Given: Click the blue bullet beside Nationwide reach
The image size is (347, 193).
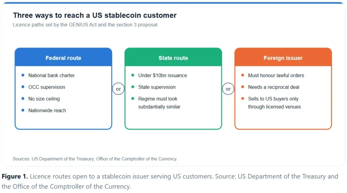Looking at the screenshot, I should [23, 110].
